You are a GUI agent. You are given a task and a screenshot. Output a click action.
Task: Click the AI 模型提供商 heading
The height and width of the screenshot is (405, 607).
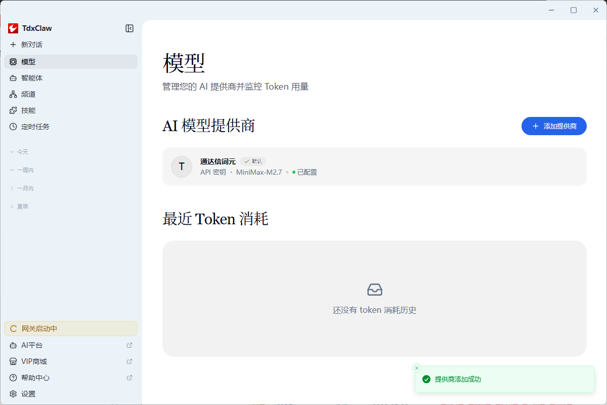coord(208,126)
